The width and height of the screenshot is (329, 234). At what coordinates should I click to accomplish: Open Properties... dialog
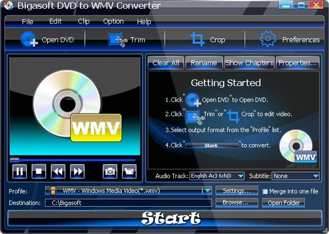(x=298, y=62)
